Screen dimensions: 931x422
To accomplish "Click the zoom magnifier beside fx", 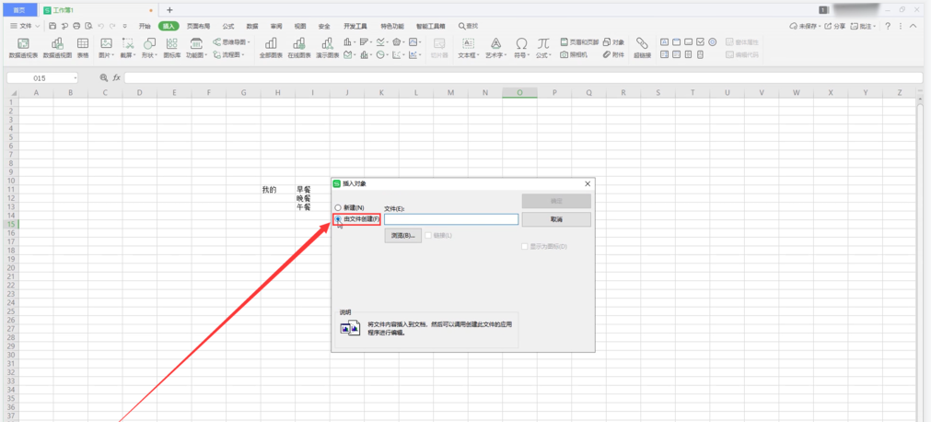I will [x=104, y=78].
